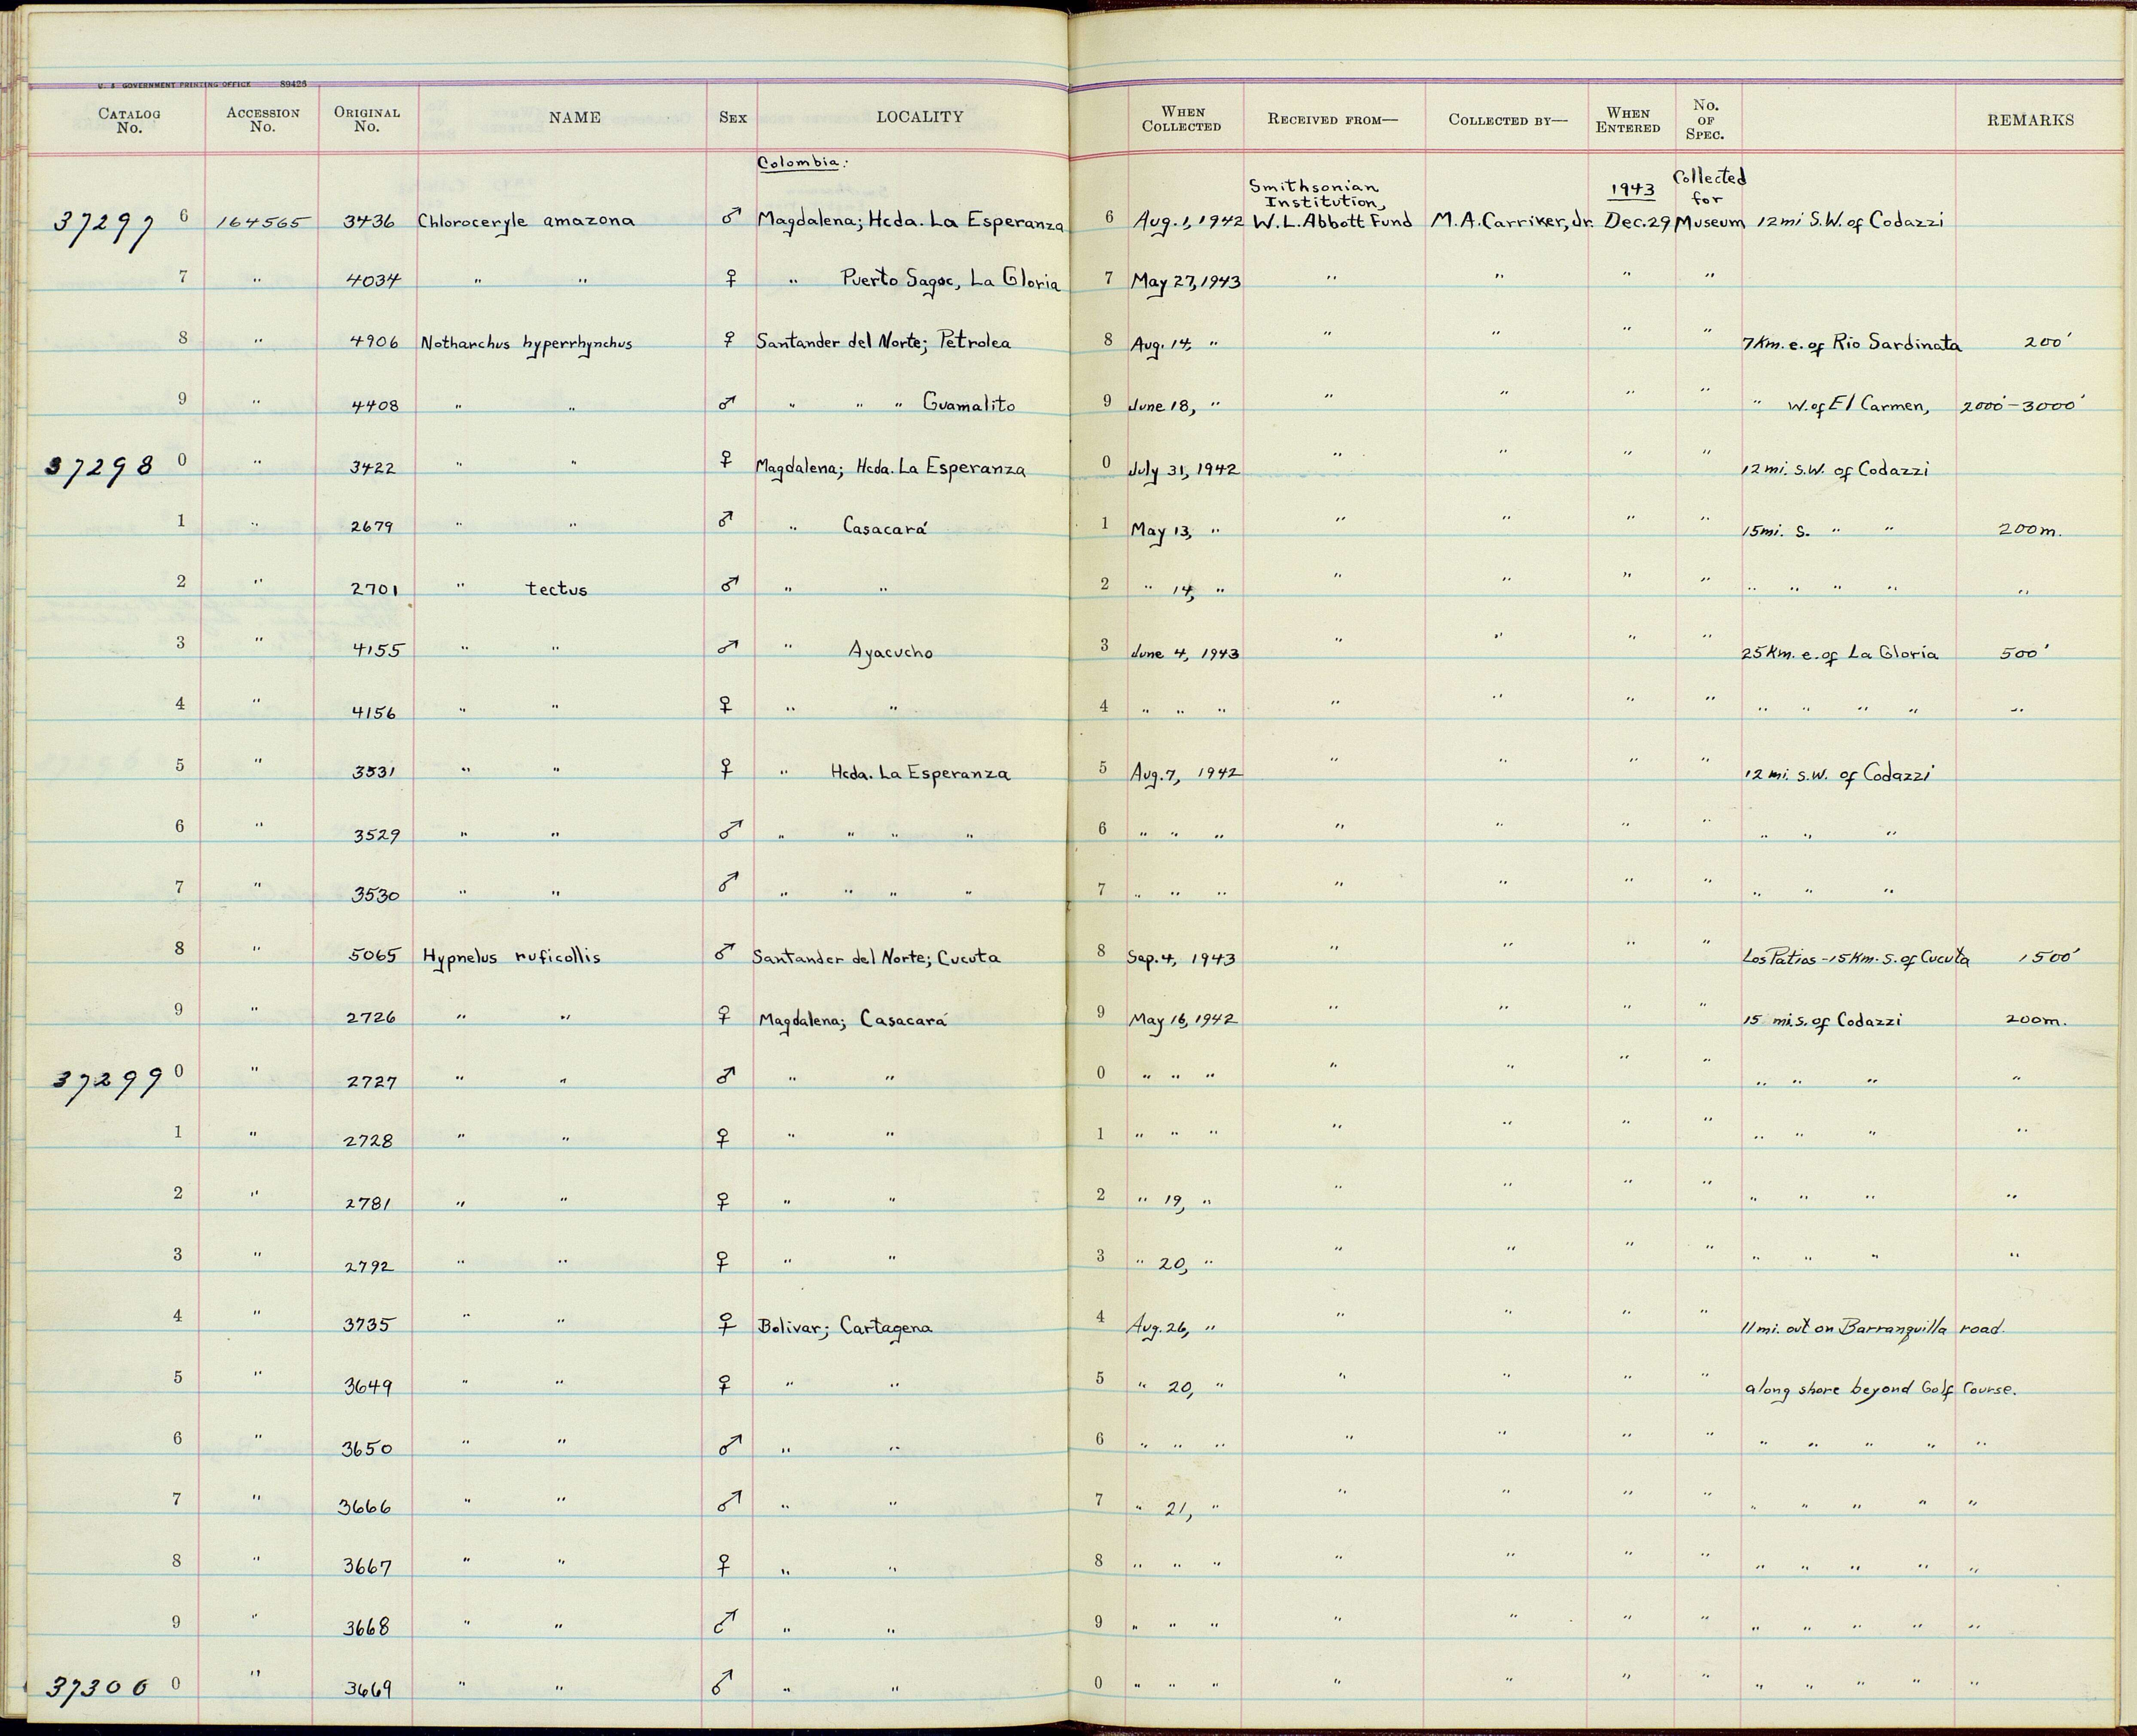
Task: Click the date 'Aug. 1, 1942'
Action: 1188,223
